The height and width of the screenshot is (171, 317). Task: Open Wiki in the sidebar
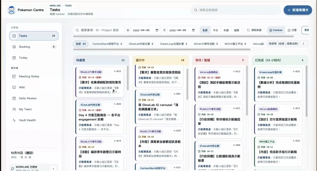coord(34,87)
